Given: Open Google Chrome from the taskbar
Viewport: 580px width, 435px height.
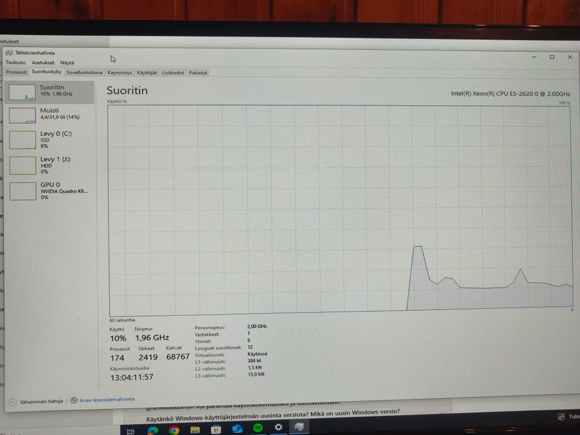Looking at the screenshot, I should pos(174,430).
